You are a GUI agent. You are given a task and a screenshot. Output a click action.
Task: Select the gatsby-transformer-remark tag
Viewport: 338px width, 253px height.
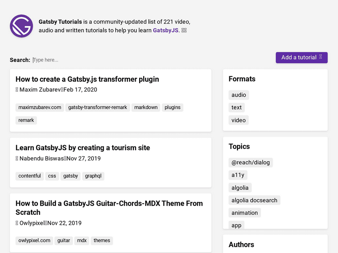tap(98, 107)
